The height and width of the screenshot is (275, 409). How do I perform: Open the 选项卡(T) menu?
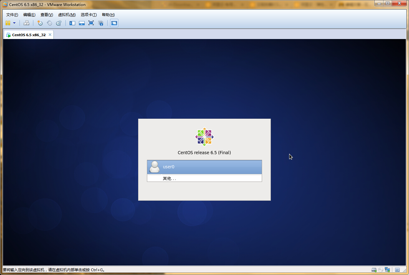pyautogui.click(x=89, y=15)
